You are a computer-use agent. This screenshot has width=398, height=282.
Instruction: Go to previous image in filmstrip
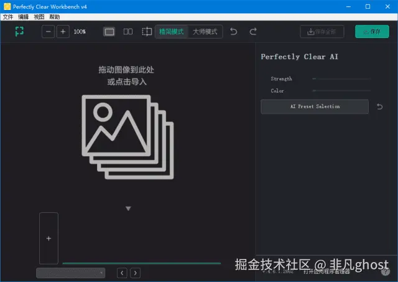coord(122,273)
